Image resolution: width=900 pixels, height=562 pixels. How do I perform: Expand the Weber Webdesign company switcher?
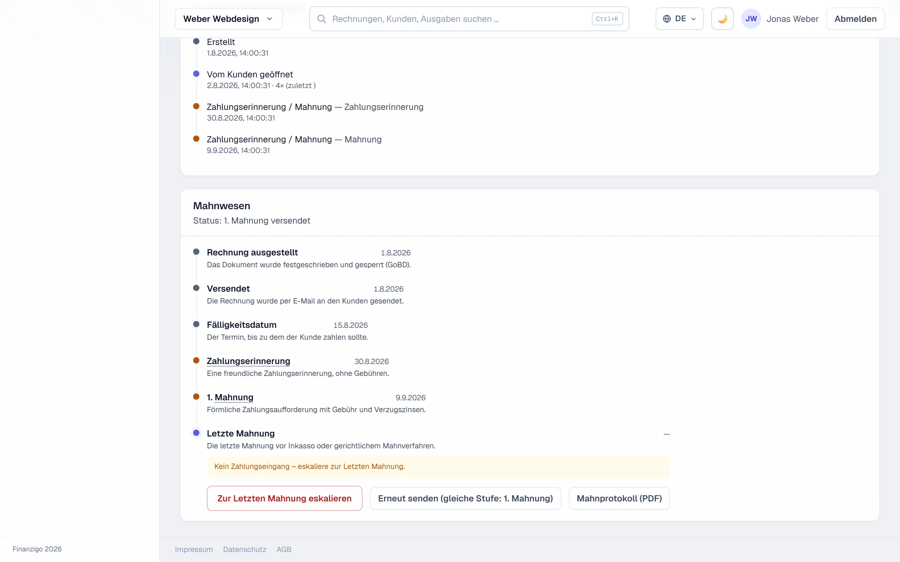[228, 19]
